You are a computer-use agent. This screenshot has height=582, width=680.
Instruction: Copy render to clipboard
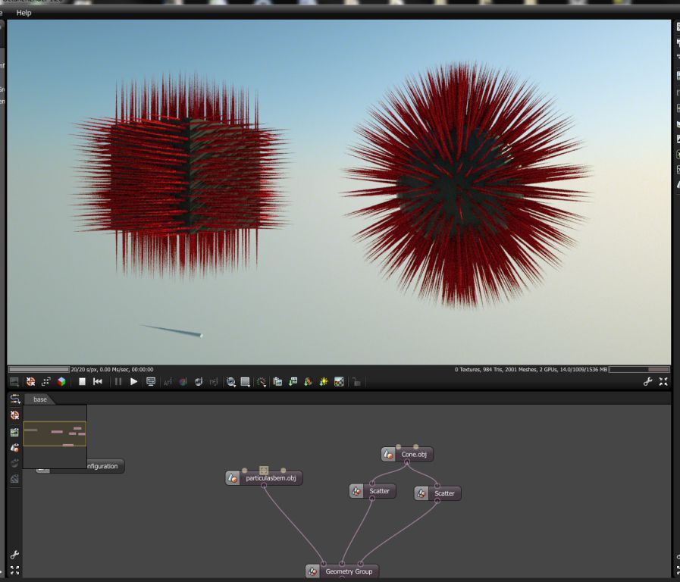click(x=277, y=382)
